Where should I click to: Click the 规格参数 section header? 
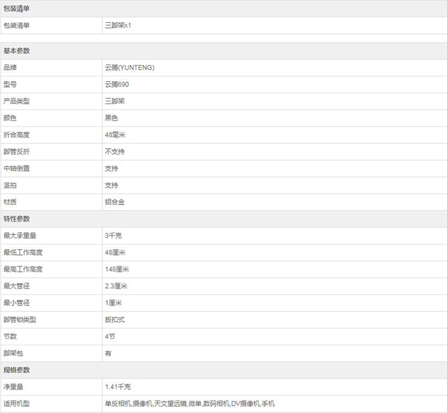pyautogui.click(x=17, y=370)
